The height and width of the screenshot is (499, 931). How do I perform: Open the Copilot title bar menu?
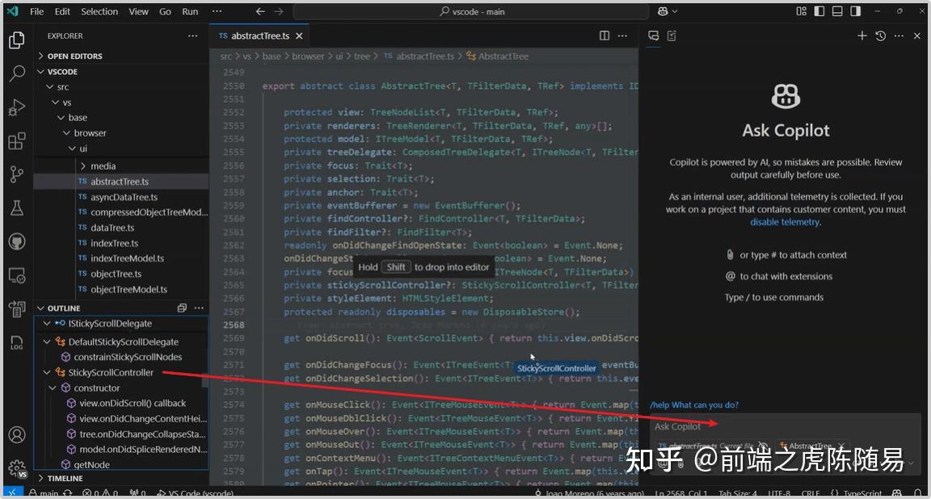point(668,11)
